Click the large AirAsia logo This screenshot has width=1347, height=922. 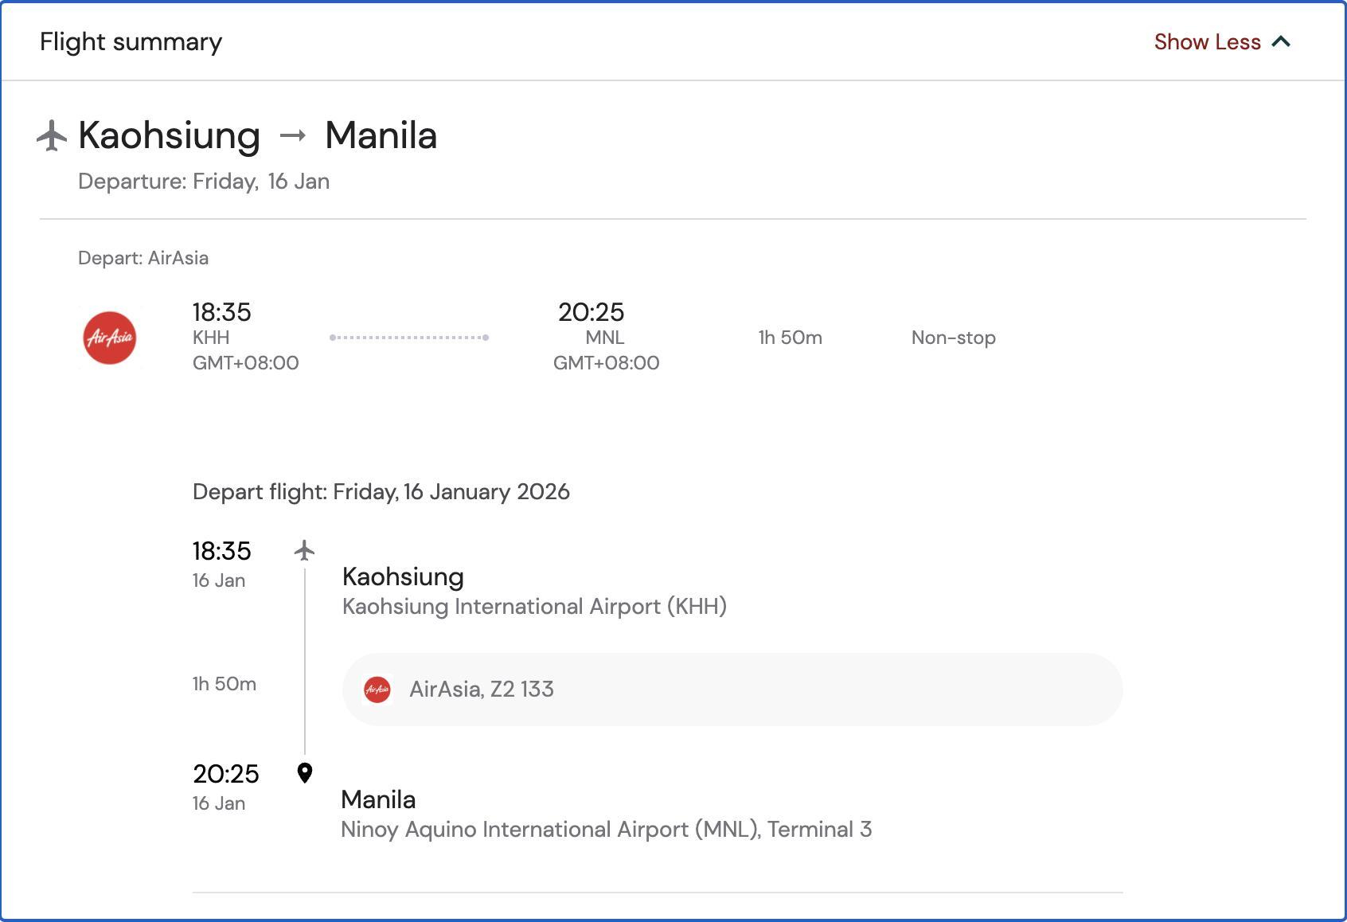[110, 338]
